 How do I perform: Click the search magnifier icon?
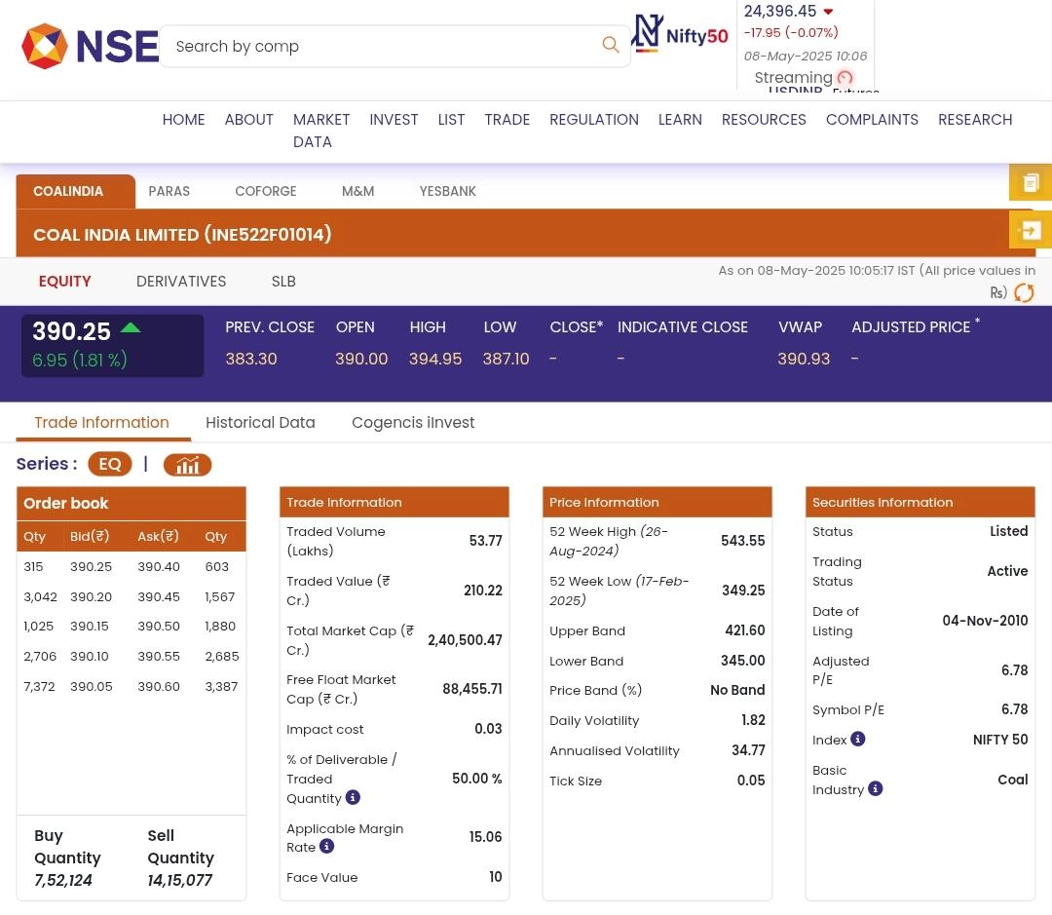611,45
